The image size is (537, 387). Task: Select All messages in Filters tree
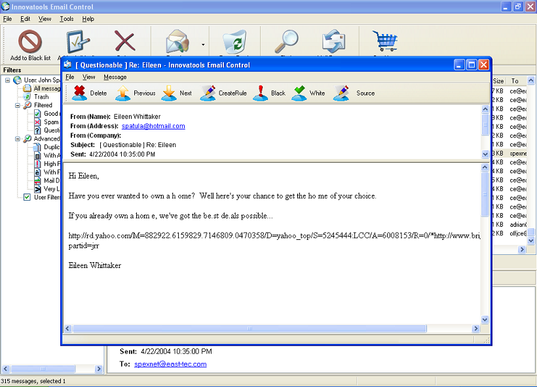coord(46,88)
